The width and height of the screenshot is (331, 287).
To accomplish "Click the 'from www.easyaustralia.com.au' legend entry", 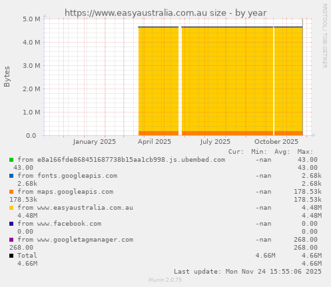I will (x=75, y=208).
